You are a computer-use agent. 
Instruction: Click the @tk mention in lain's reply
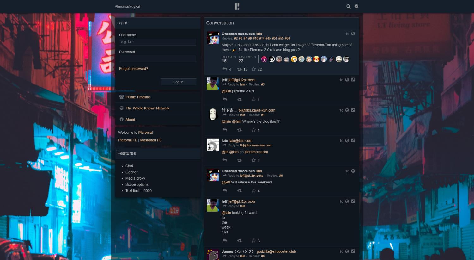click(x=225, y=152)
